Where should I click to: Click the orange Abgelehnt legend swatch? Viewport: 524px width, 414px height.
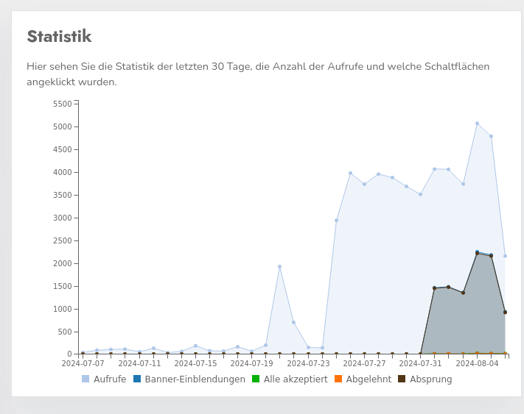338,379
